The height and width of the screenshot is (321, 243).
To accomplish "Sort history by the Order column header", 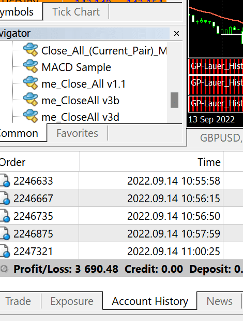I will [x=39, y=162].
